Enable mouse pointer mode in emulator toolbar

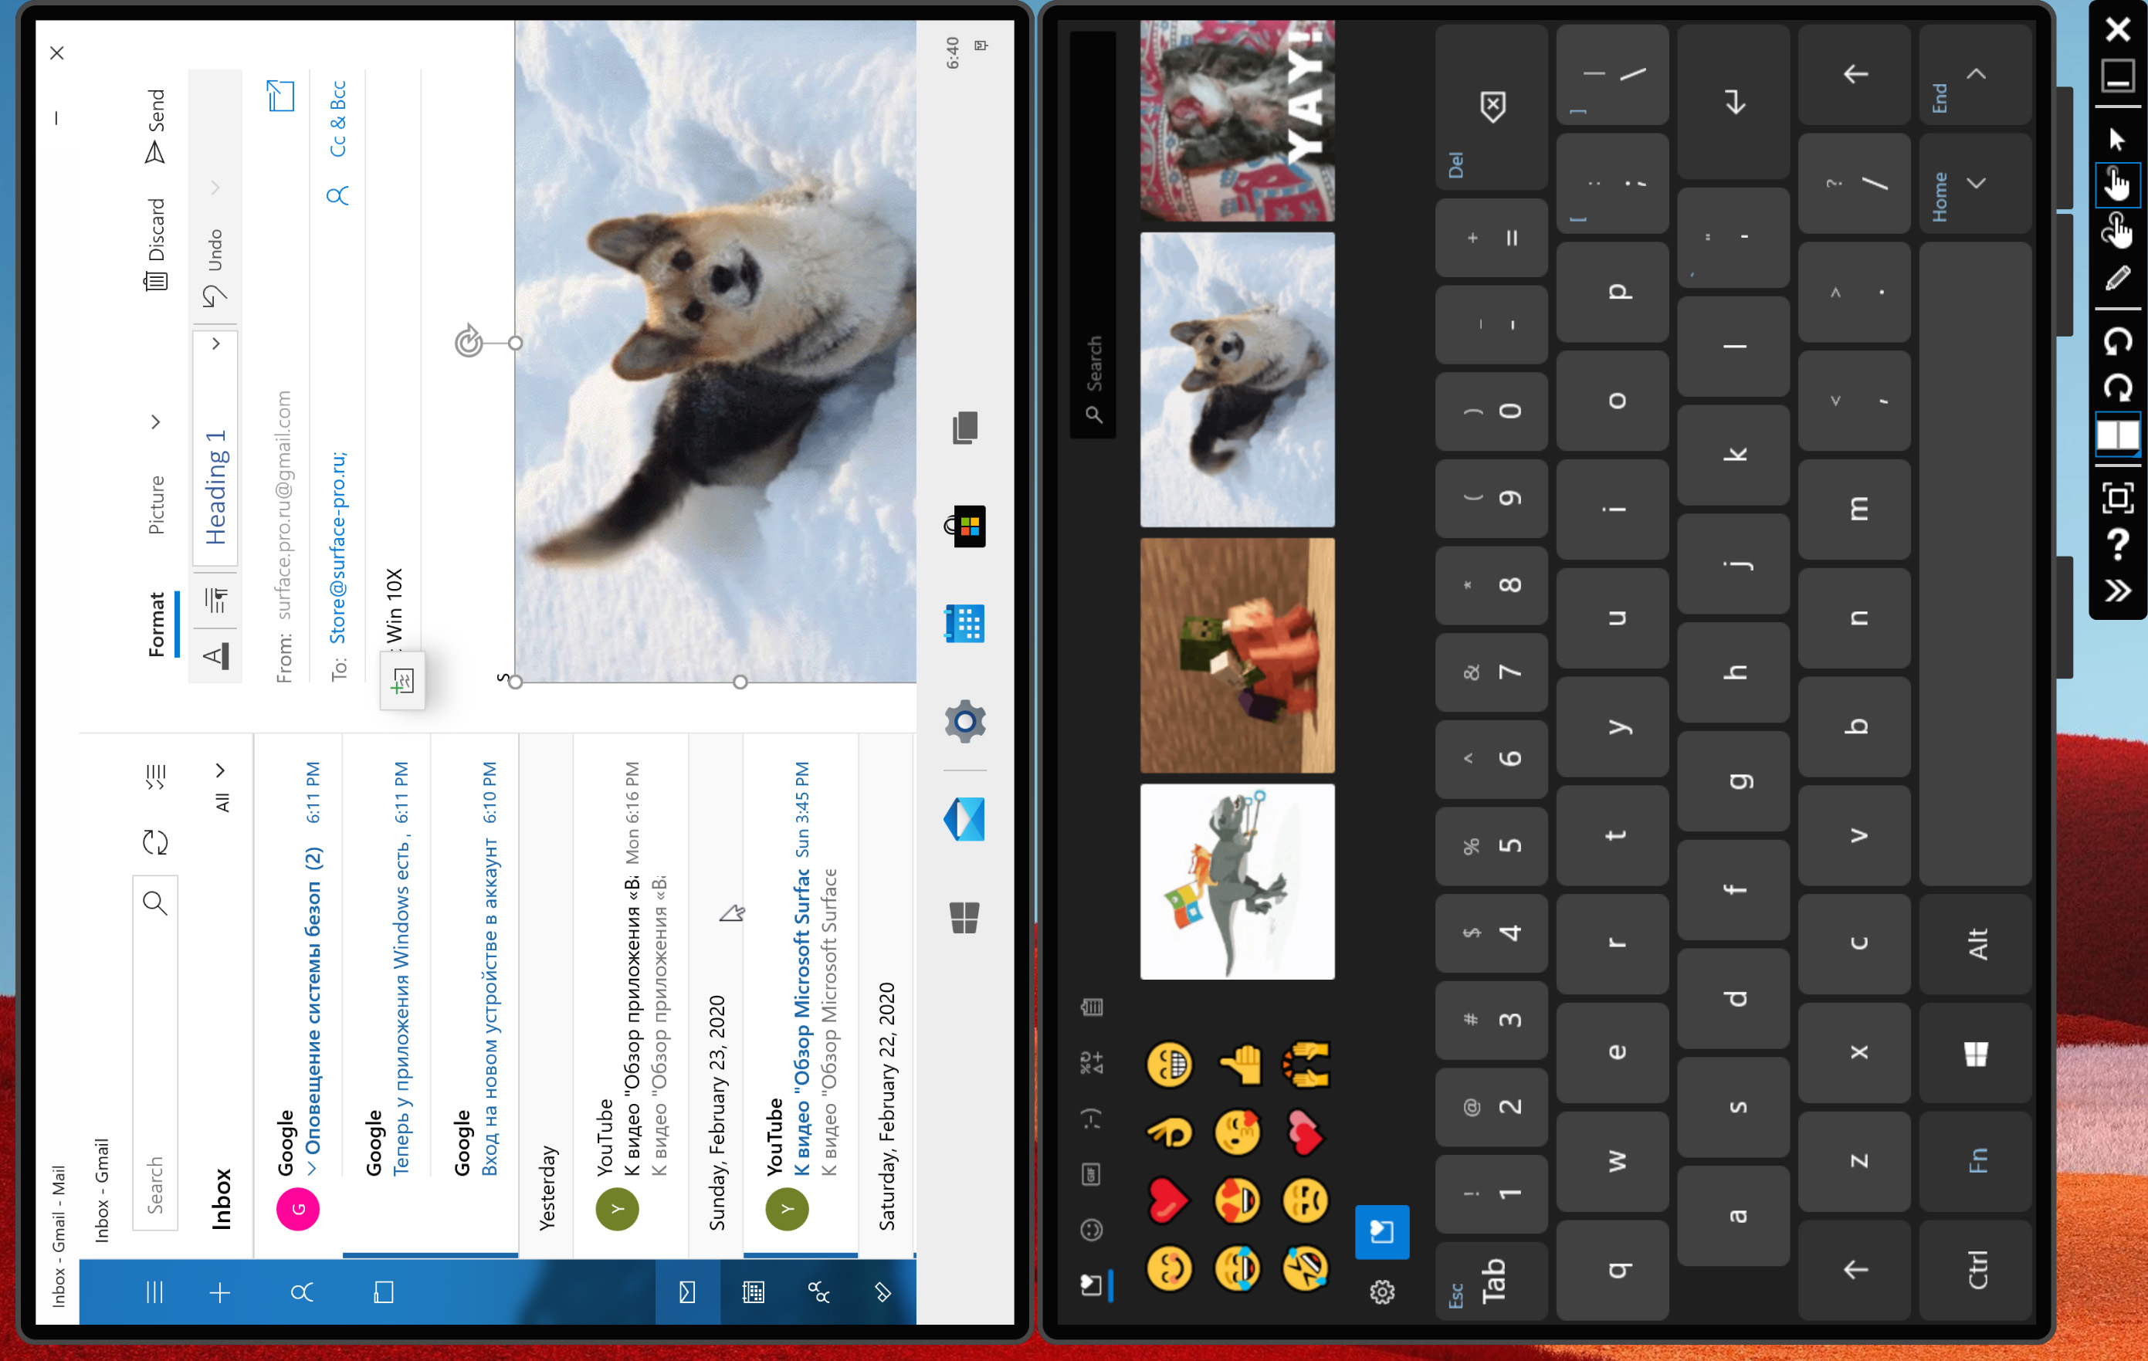coord(2118,139)
